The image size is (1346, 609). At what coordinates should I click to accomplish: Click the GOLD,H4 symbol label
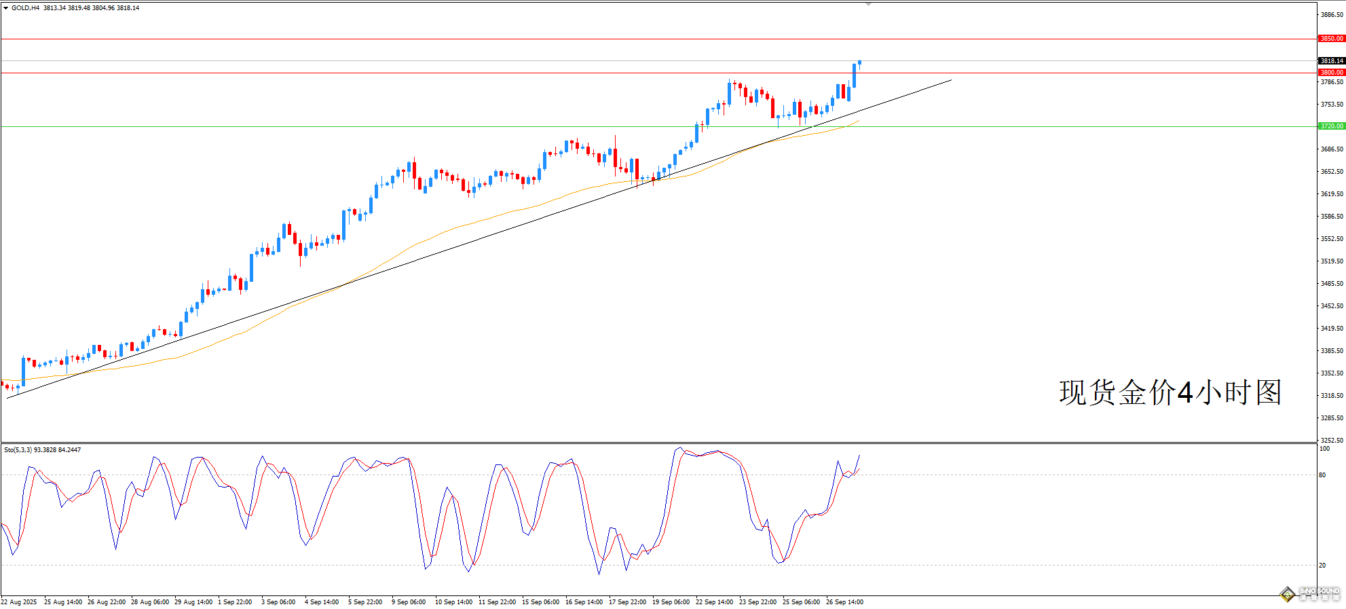[25, 8]
